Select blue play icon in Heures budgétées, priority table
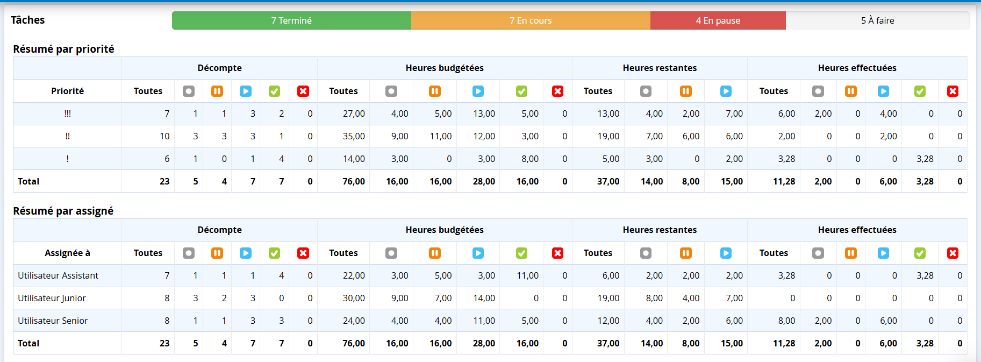The image size is (981, 362). (x=478, y=91)
